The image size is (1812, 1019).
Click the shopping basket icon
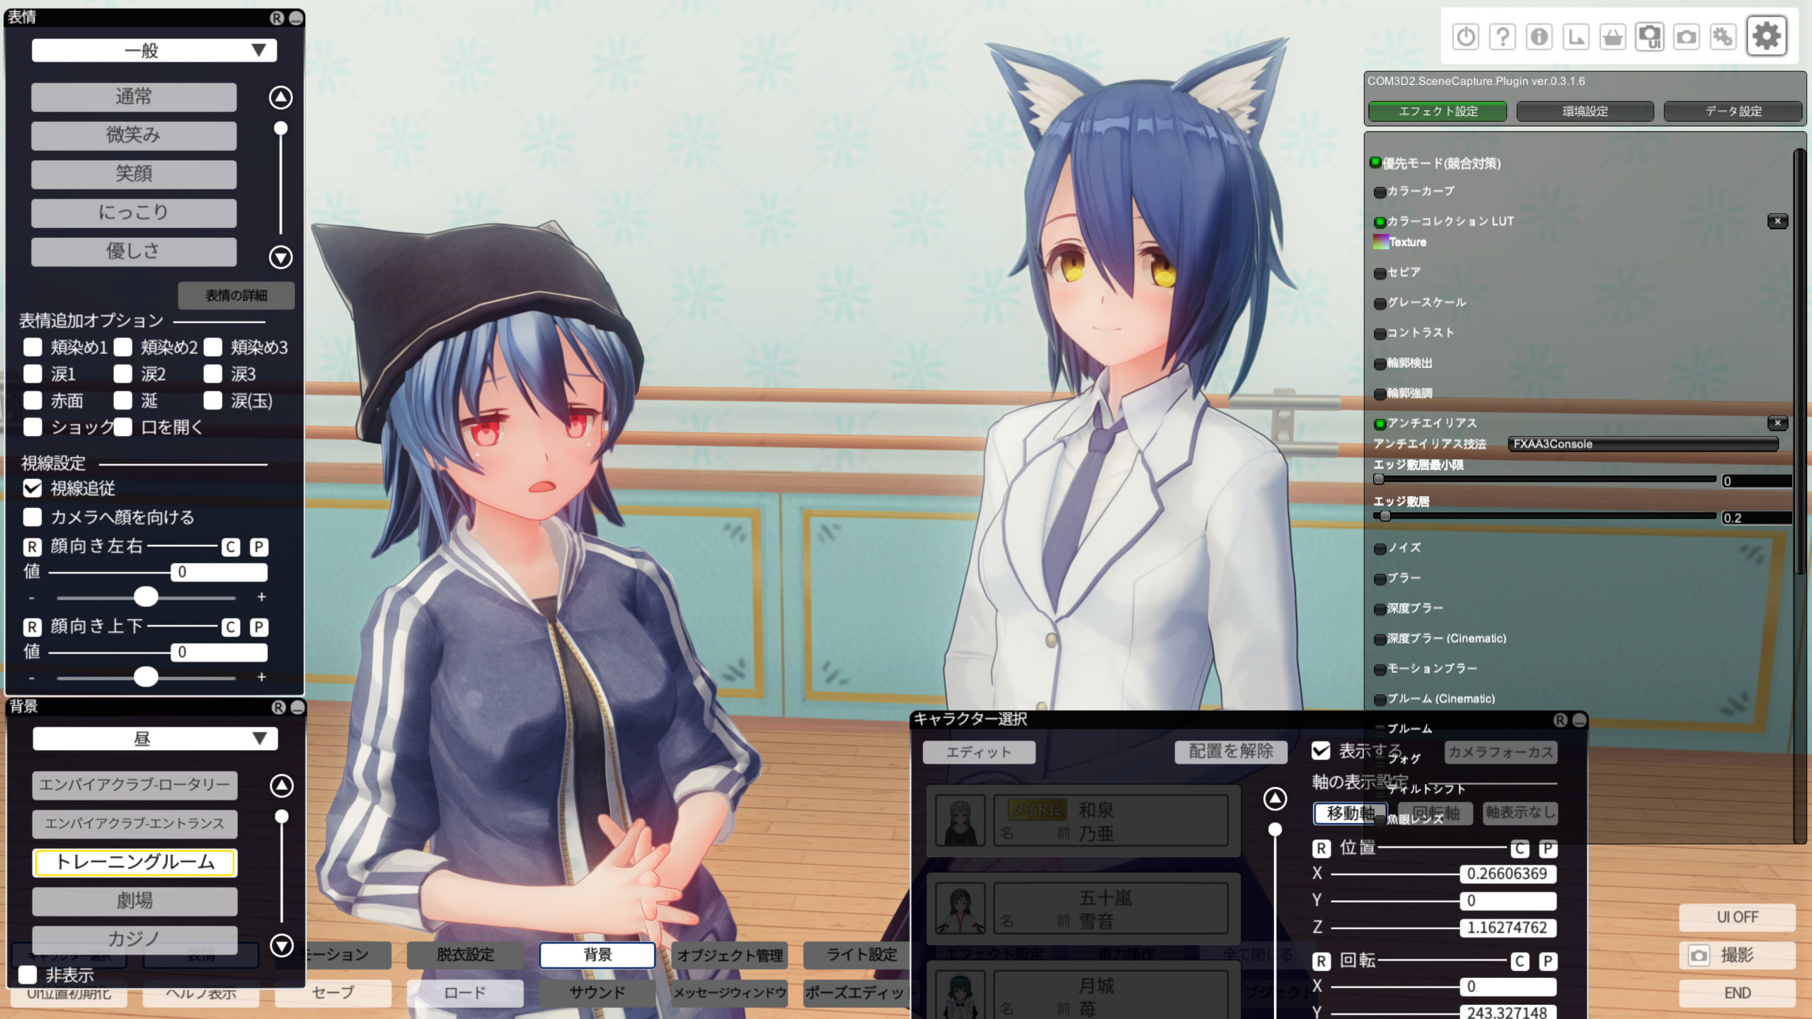pos(1612,37)
